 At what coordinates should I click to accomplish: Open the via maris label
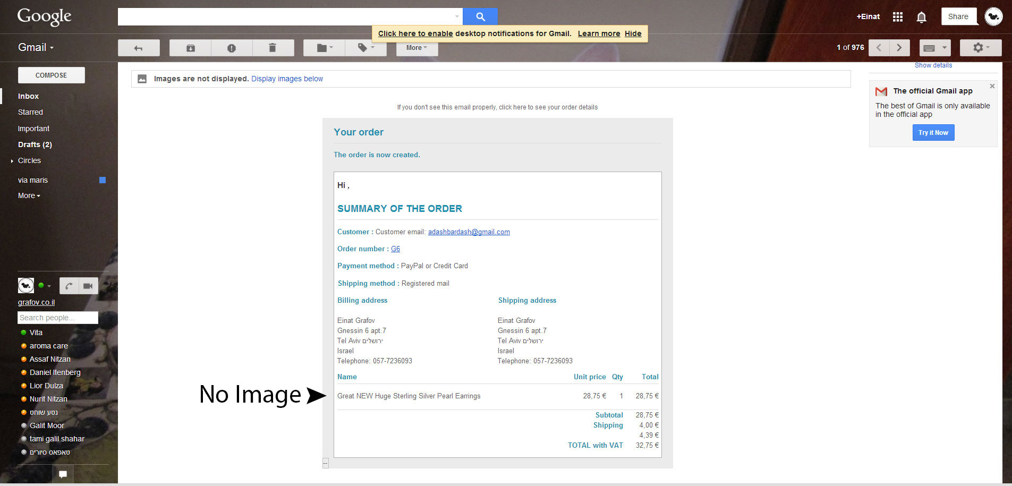tap(33, 180)
